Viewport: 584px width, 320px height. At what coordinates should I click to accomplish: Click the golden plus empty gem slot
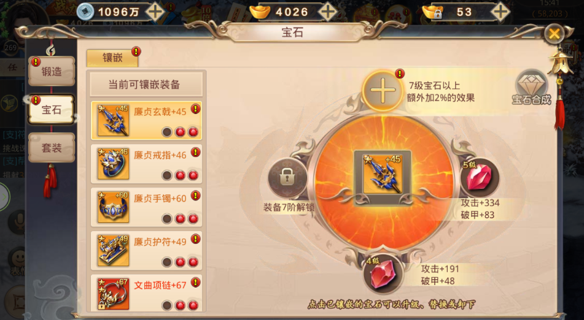click(x=383, y=90)
